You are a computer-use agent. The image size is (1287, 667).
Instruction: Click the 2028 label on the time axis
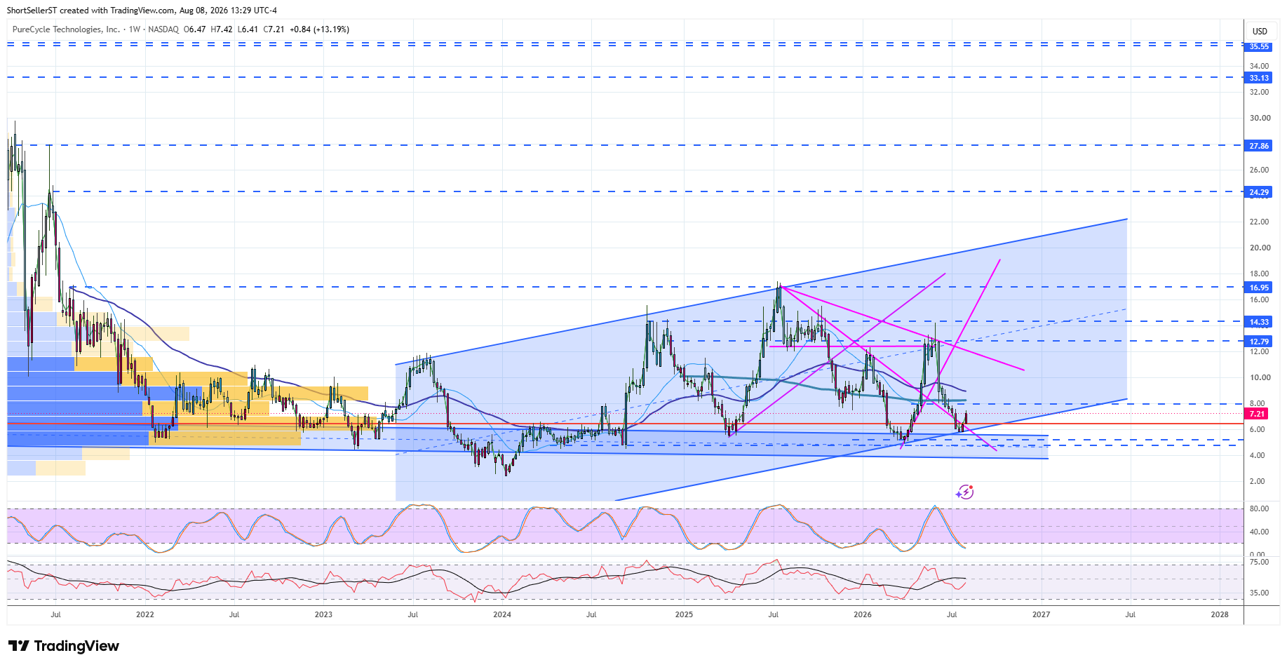pos(1220,614)
